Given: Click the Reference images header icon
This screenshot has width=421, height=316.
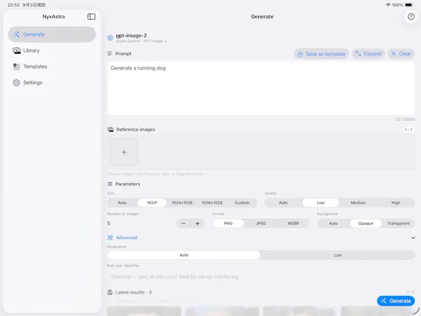Looking at the screenshot, I should (x=111, y=130).
